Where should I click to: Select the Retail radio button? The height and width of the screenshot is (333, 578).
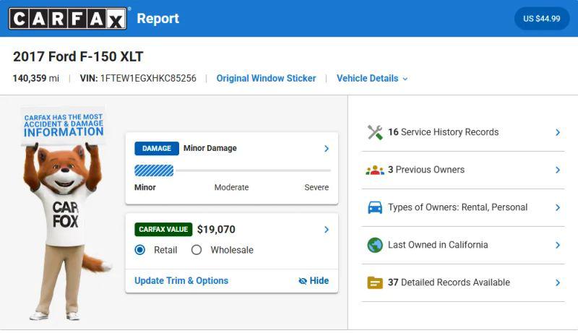coord(140,250)
